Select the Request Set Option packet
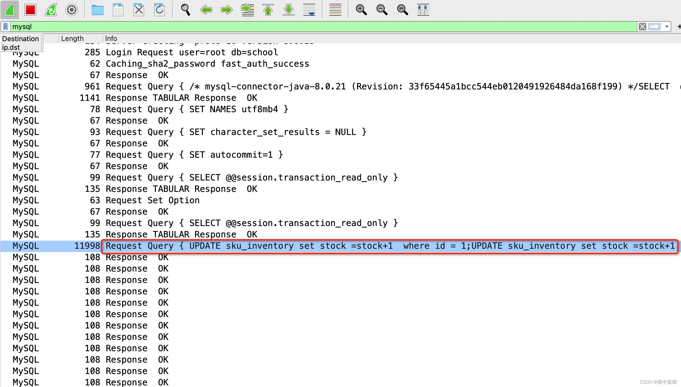This screenshot has width=681, height=387. (340, 200)
